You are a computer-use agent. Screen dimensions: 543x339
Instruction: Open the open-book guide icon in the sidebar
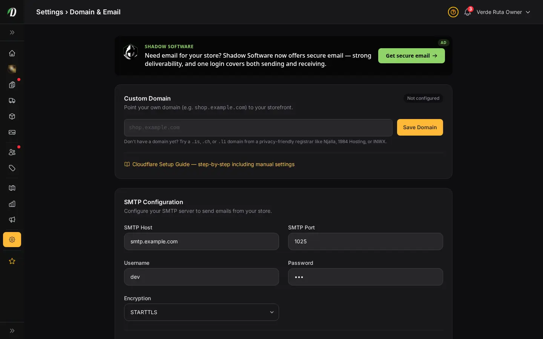(12, 188)
